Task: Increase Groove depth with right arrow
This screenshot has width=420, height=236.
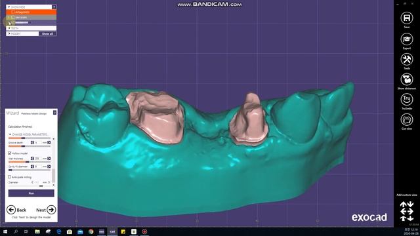Action: click(49, 143)
